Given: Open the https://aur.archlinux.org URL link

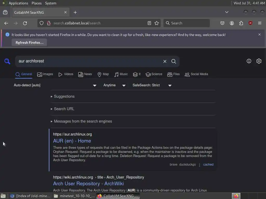Looking at the screenshot, I should (x=72, y=134).
